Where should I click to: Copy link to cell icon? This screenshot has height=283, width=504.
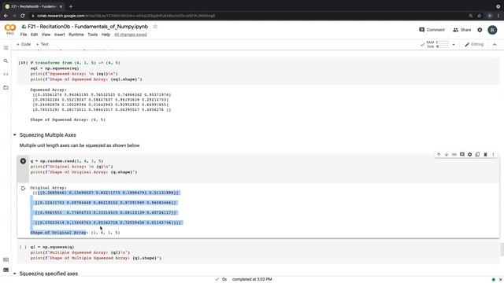[454, 155]
